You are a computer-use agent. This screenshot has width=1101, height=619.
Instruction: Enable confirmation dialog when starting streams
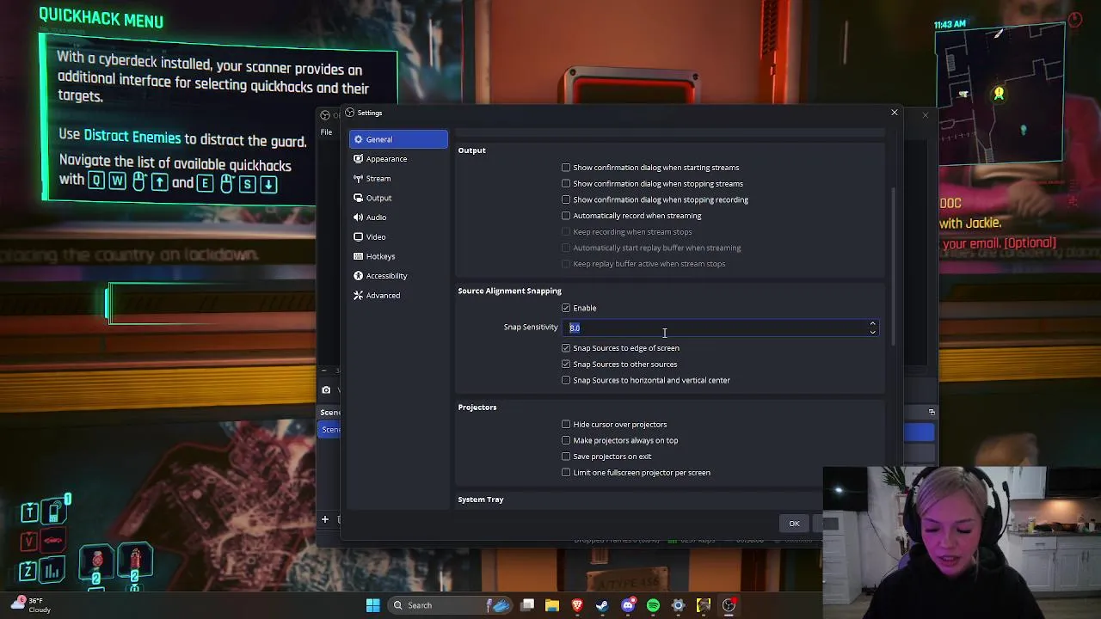tap(566, 168)
